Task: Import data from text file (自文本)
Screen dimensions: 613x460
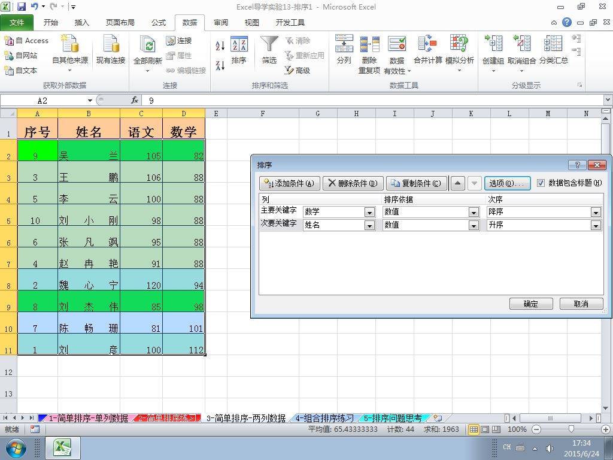Action: tap(21, 70)
